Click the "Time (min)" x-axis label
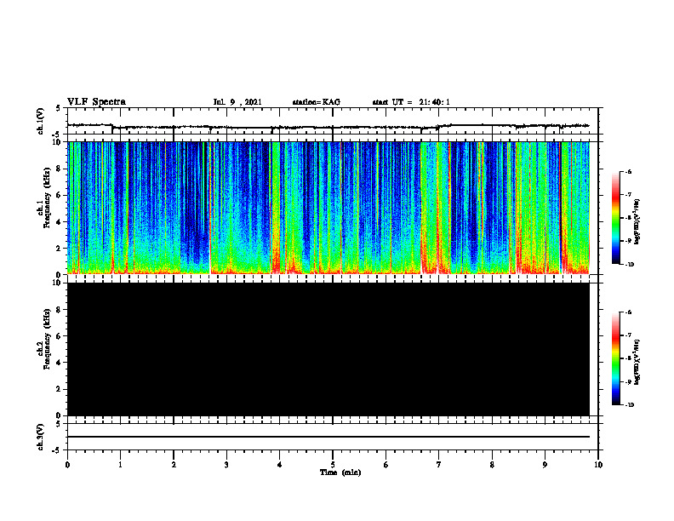The height and width of the screenshot is (521, 674). coord(340,472)
